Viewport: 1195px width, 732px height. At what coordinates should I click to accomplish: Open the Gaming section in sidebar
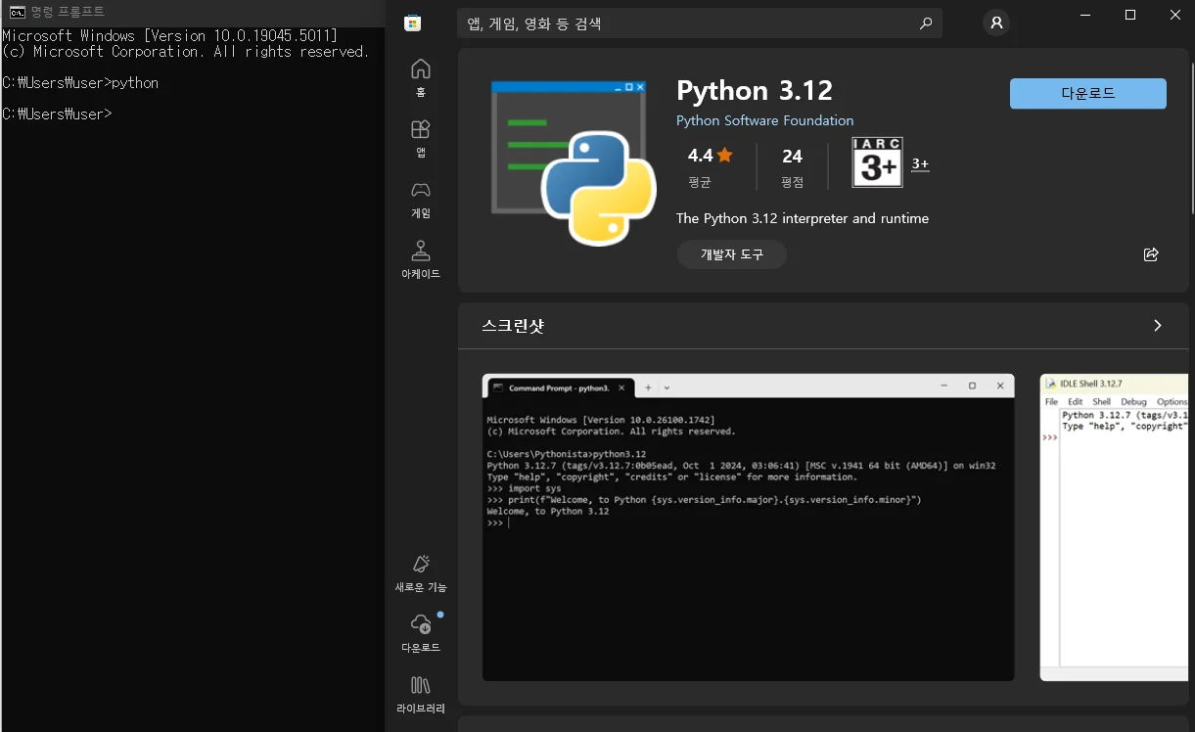[421, 200]
